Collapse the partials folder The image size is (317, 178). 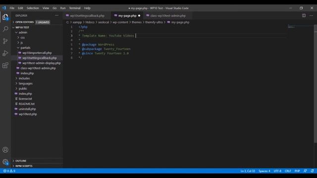click(25, 47)
